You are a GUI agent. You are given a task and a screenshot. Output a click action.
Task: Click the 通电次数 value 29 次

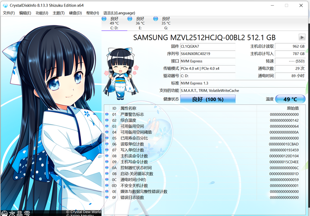click(x=290, y=69)
